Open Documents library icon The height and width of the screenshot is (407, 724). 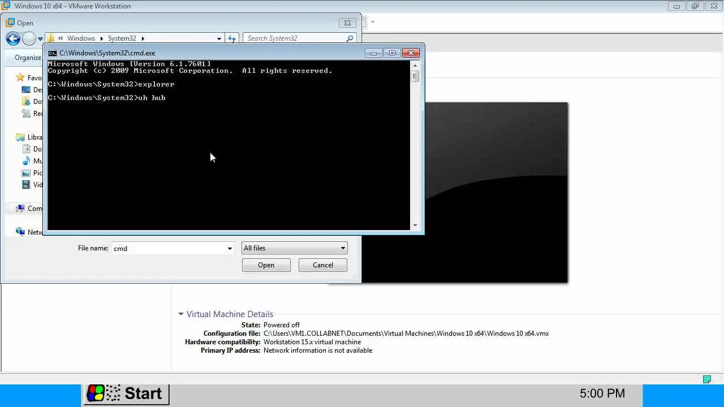pyautogui.click(x=26, y=149)
